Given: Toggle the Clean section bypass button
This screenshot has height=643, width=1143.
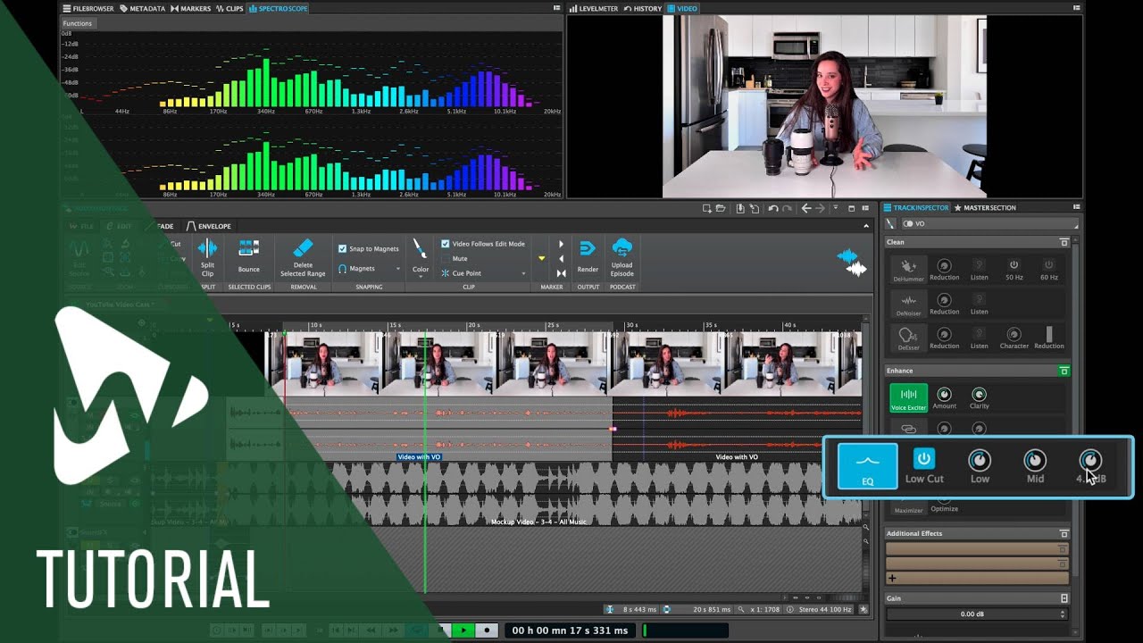Looking at the screenshot, I should point(1064,242).
